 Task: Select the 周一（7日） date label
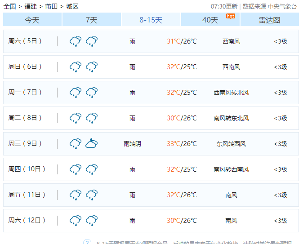click(x=25, y=92)
